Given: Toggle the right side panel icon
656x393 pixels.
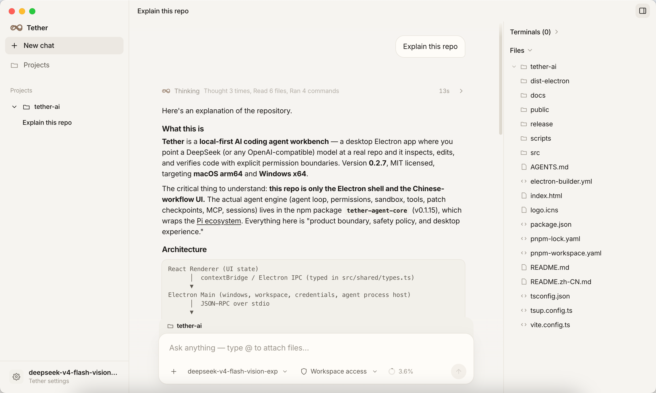Looking at the screenshot, I should [642, 11].
